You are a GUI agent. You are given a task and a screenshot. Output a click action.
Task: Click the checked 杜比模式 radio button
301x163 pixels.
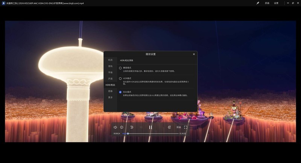point(120,92)
